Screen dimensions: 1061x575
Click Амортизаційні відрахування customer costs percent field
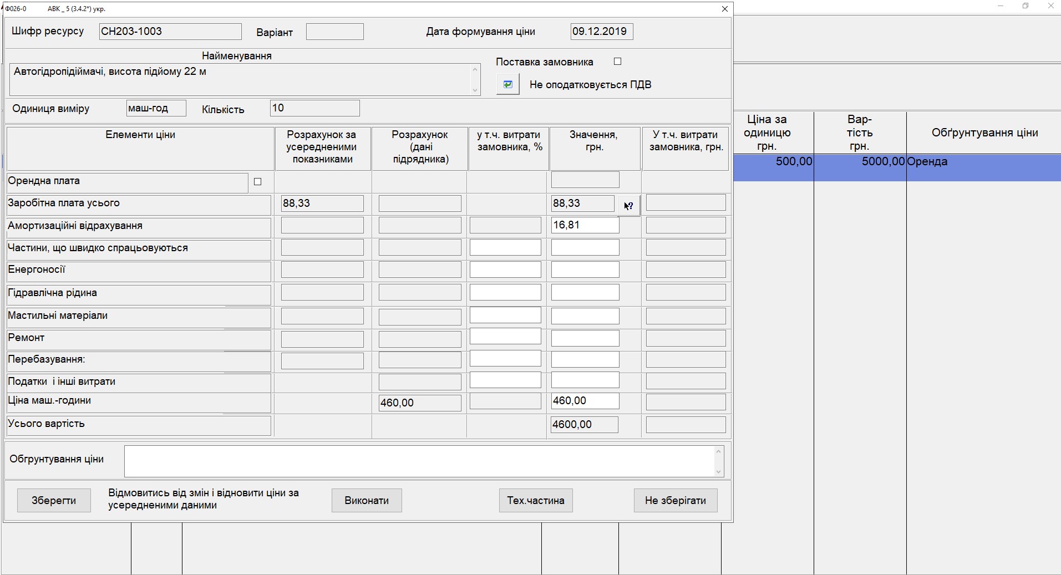click(x=505, y=225)
